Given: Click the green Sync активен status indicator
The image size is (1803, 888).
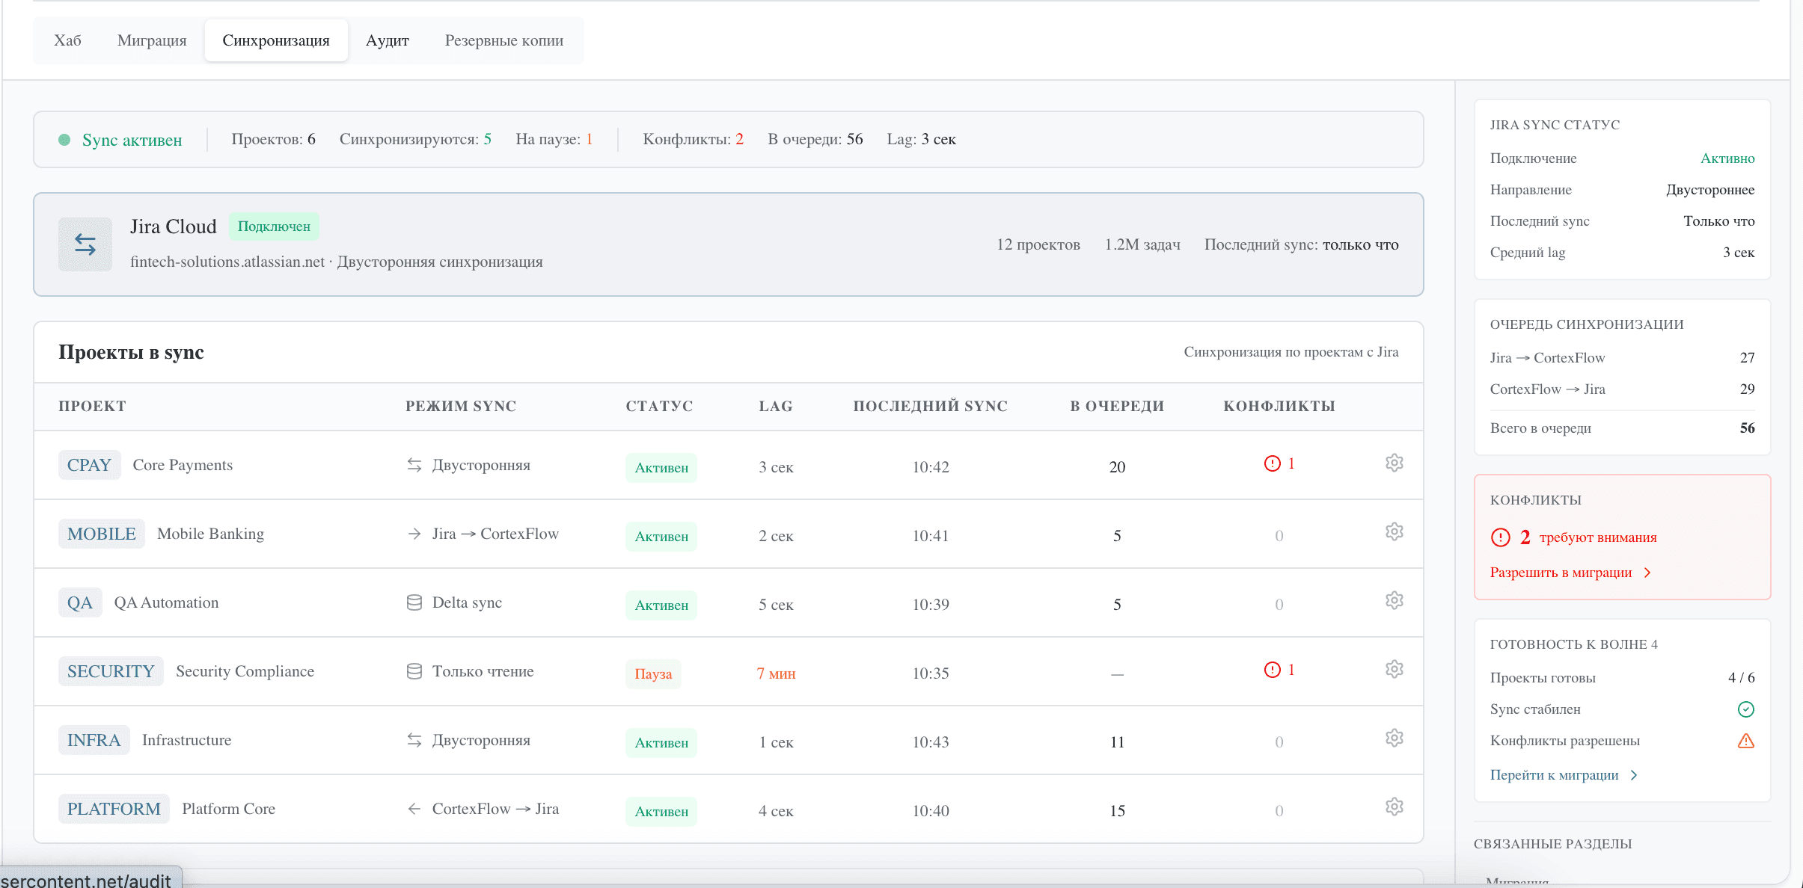Looking at the screenshot, I should 120,139.
